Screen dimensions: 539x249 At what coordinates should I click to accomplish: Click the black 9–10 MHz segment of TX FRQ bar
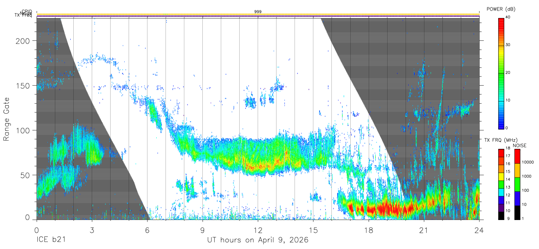pyautogui.click(x=501, y=215)
